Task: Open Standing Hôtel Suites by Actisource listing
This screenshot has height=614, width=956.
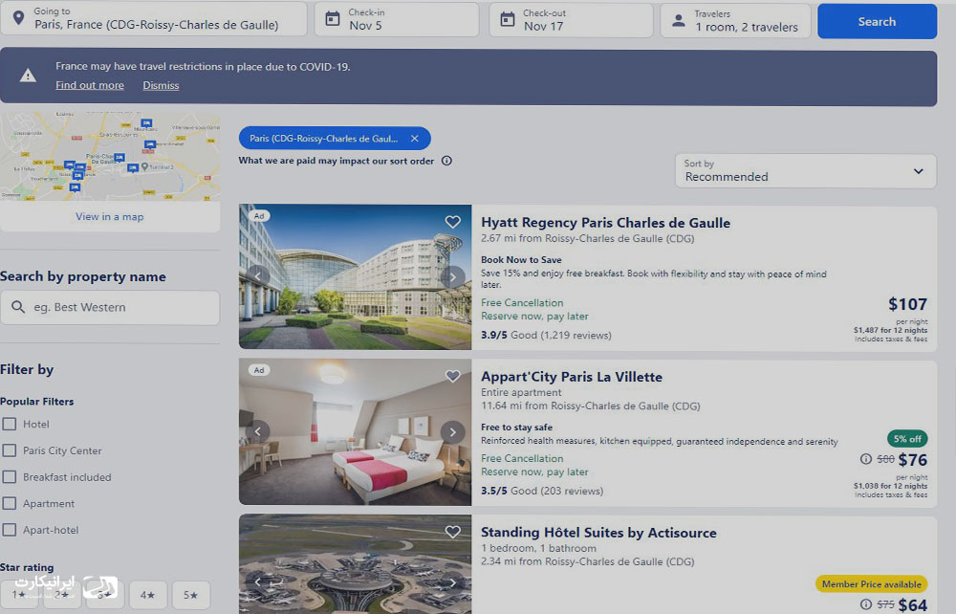Action: (598, 533)
